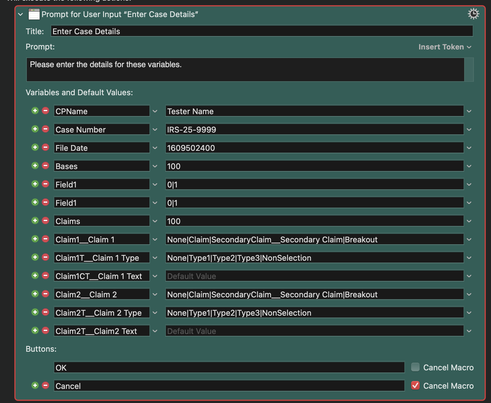This screenshot has width=491, height=403.
Task: Click the green plus beside CPName
Action: click(x=35, y=111)
